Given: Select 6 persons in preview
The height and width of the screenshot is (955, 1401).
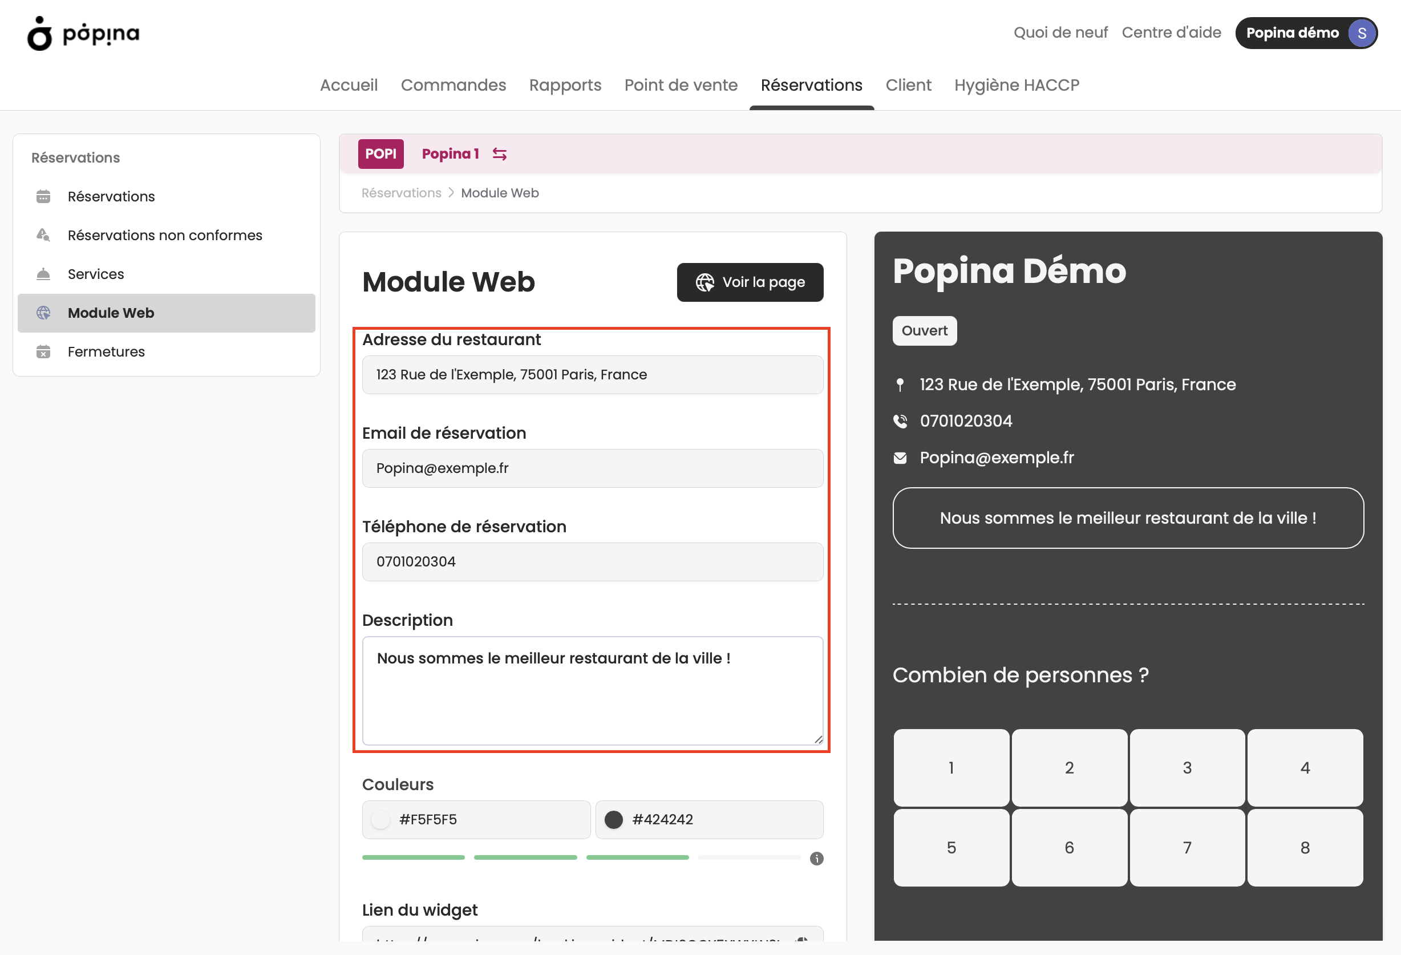Looking at the screenshot, I should click(1070, 848).
